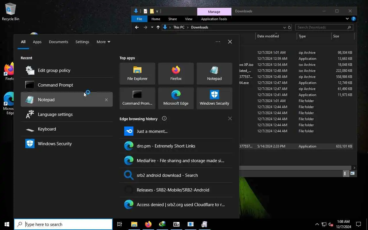Open Windows Security from the Recent list
368x230 pixels.
67,143
